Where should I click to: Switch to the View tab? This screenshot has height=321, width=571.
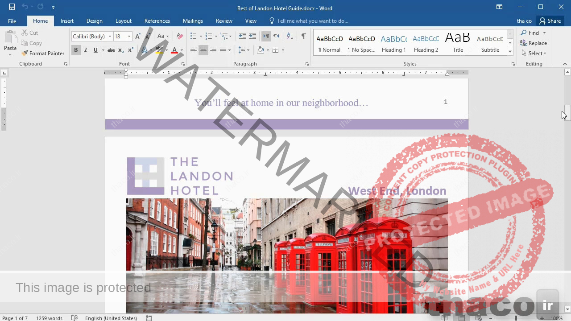pos(251,21)
